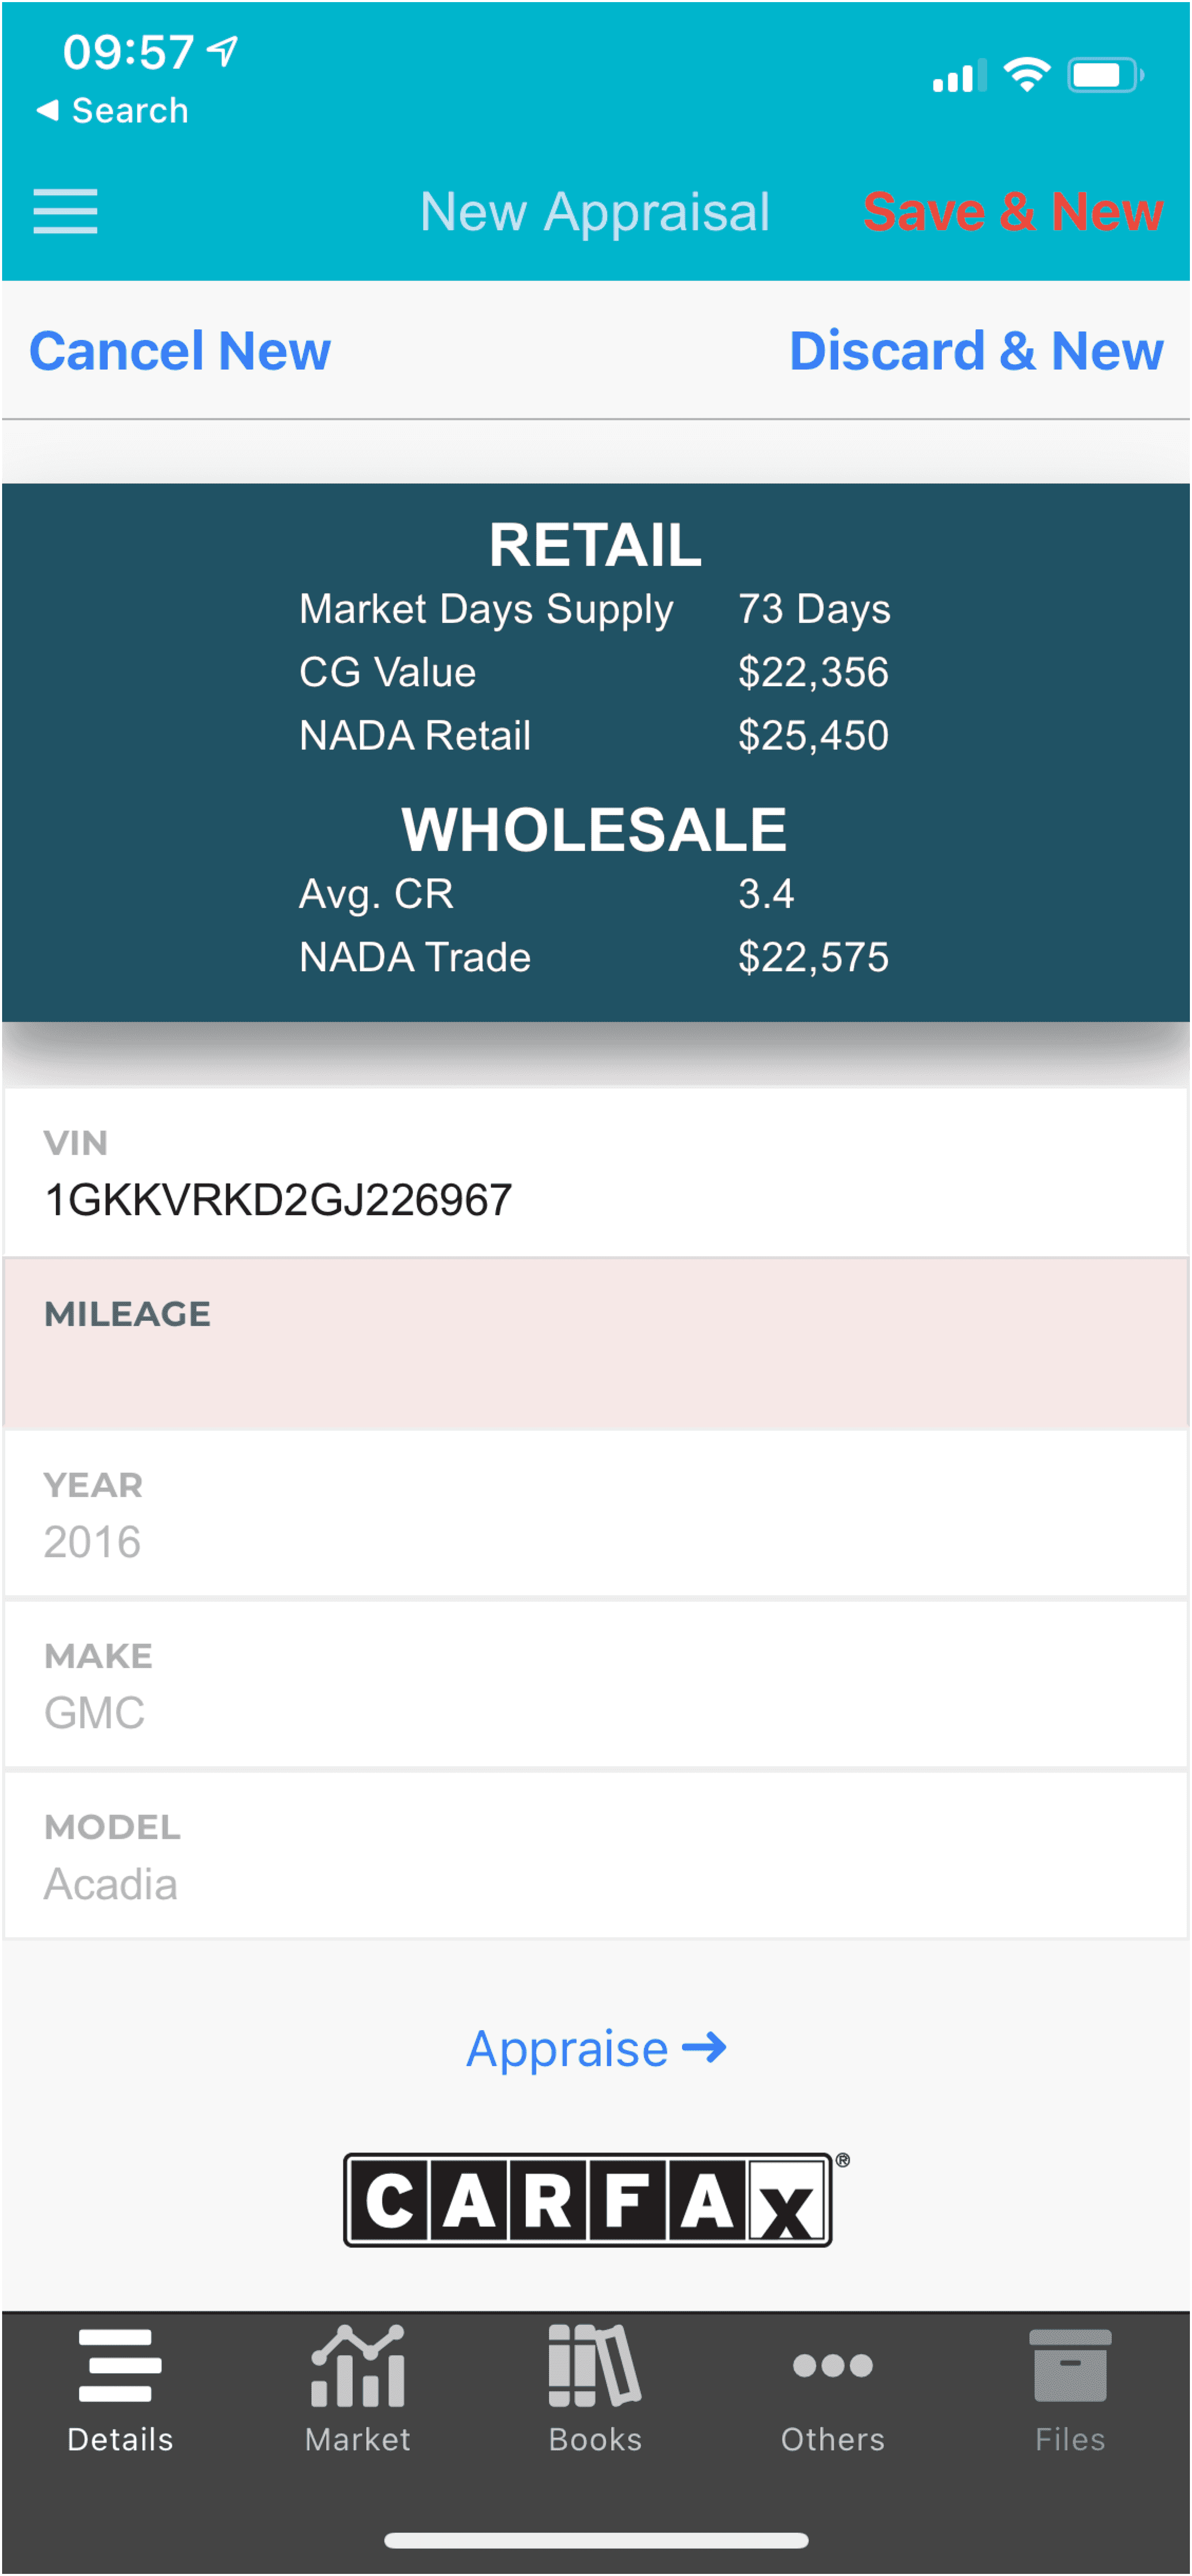Tap the Wi-Fi status bar icon
The width and height of the screenshot is (1192, 2576).
(x=1027, y=75)
